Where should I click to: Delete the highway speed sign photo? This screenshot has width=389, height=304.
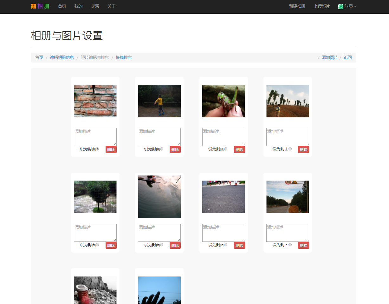303,245
